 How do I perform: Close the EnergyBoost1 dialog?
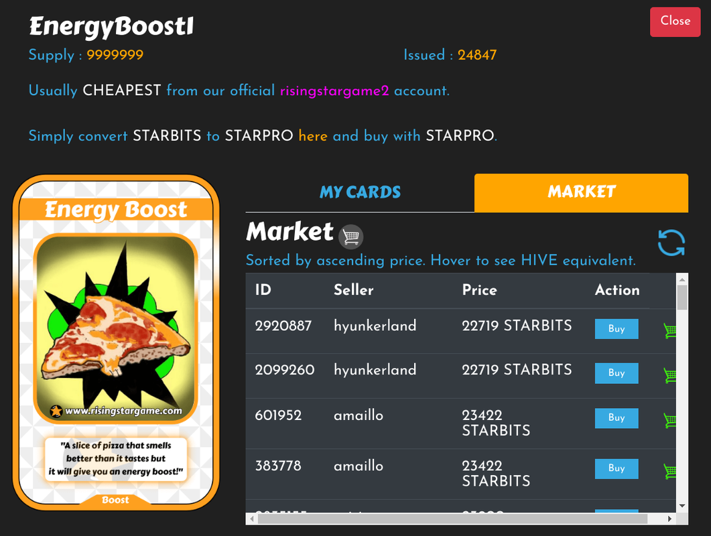[x=675, y=21]
